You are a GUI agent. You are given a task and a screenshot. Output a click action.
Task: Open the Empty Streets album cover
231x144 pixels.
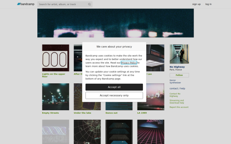click(55, 97)
